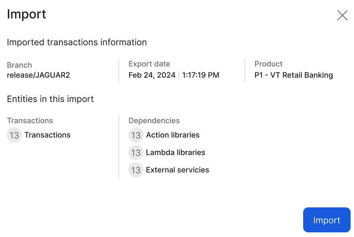Click the blue Import button

pyautogui.click(x=326, y=220)
